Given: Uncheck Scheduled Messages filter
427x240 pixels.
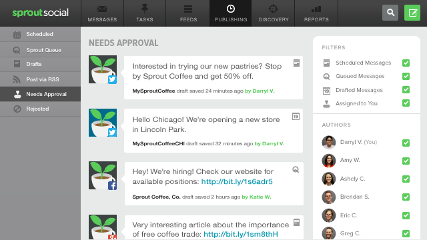Looking at the screenshot, I should (406, 63).
